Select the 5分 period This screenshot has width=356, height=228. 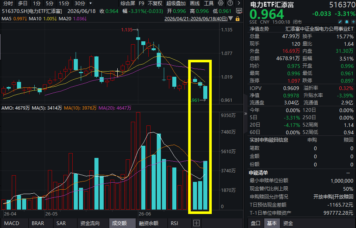[x=49, y=3]
